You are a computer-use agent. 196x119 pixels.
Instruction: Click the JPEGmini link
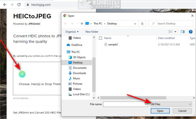(x=34, y=24)
